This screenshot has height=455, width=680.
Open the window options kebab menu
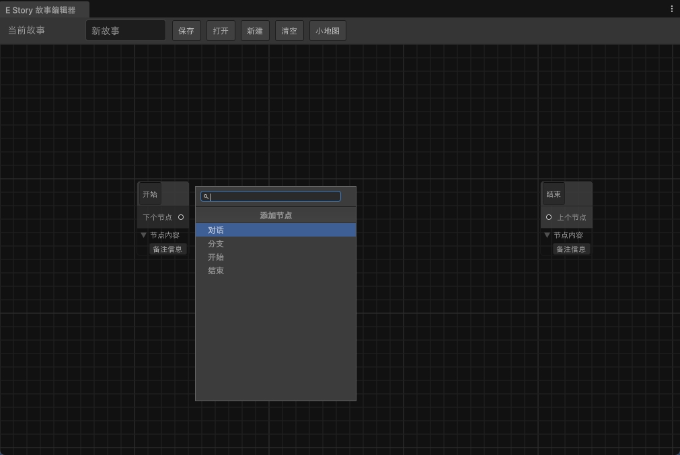click(671, 9)
